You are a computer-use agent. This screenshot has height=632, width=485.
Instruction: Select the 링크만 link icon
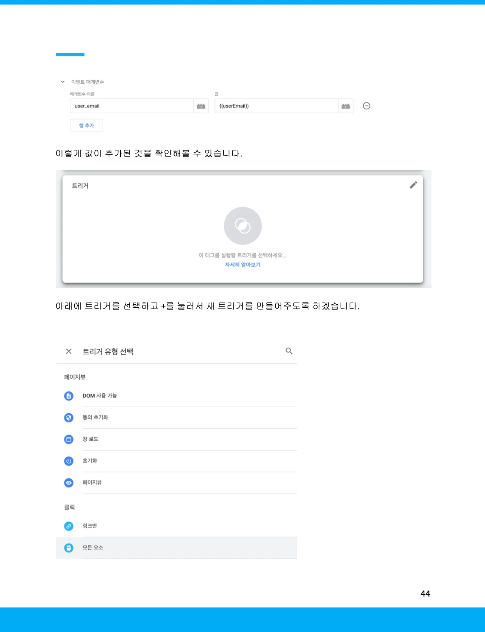(69, 526)
